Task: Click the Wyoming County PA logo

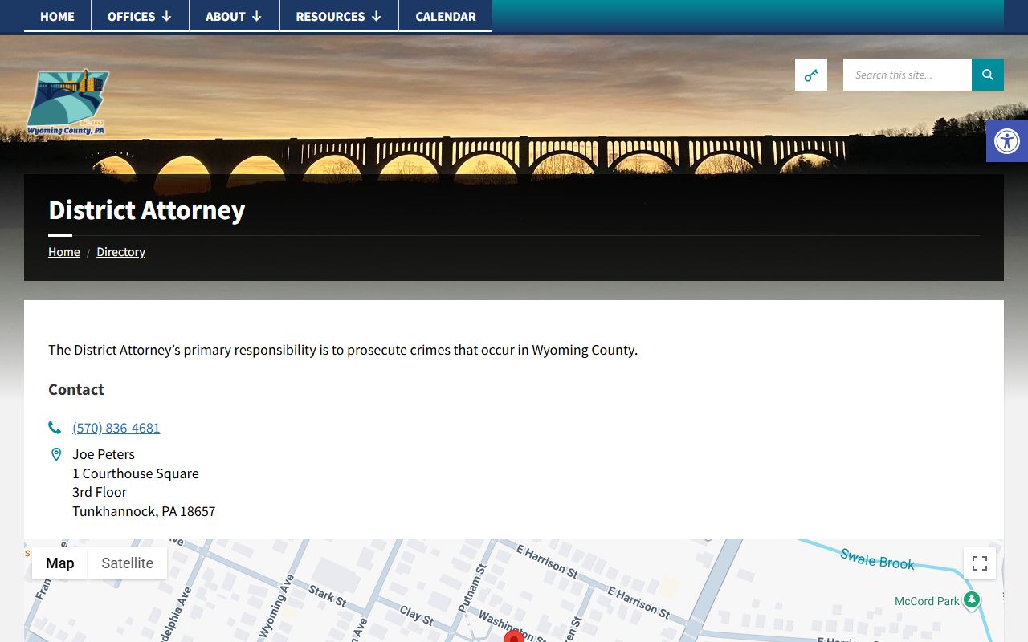Action: [x=67, y=102]
